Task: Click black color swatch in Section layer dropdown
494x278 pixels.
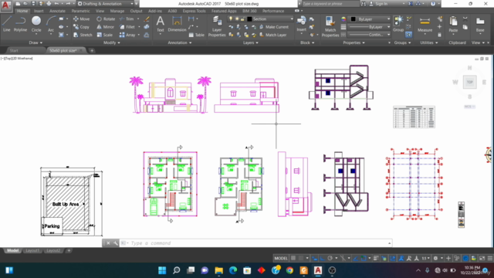Action: pyautogui.click(x=249, y=19)
